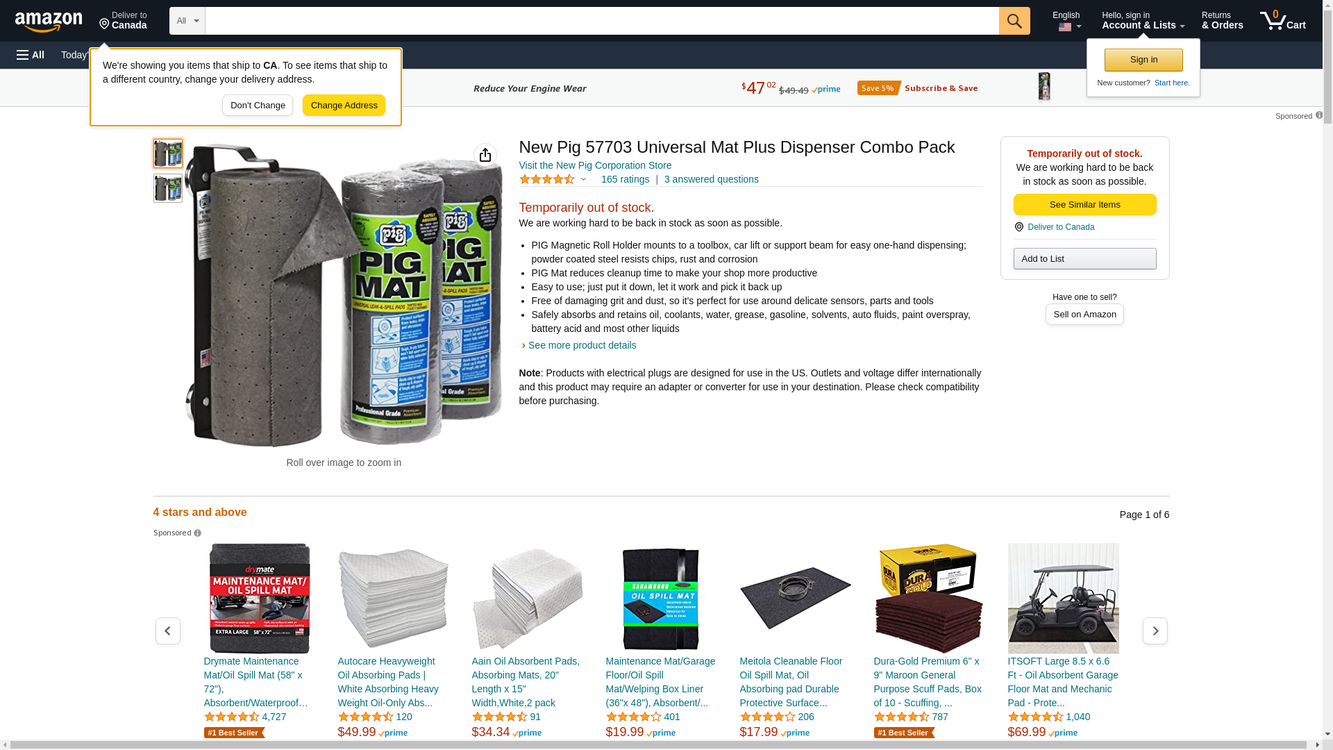Screen dimensions: 1333x750
Task: Open the 3 answered questions link
Action: click(x=711, y=179)
